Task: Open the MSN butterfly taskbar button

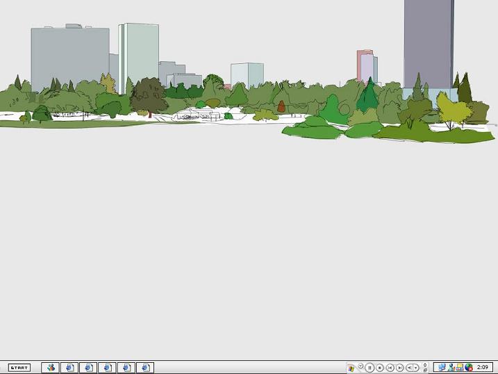Action: (50, 368)
